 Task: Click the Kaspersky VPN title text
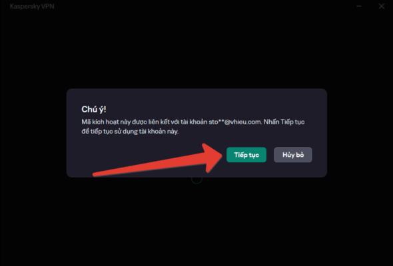click(x=32, y=6)
